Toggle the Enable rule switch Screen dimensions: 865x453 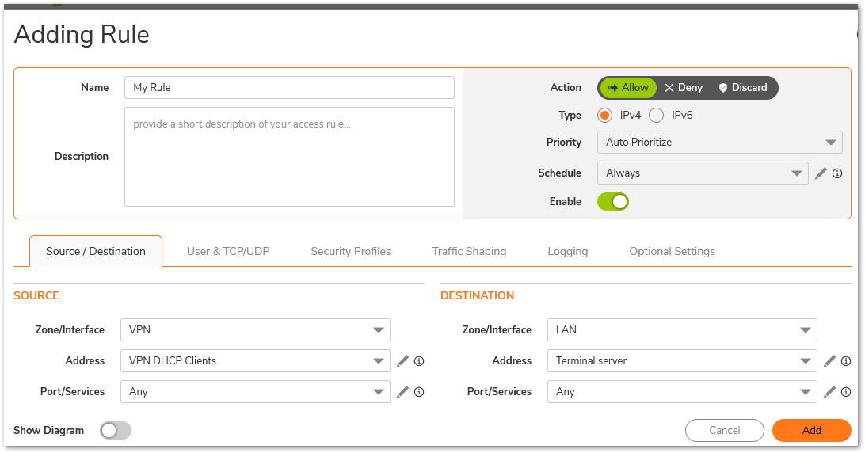(613, 202)
